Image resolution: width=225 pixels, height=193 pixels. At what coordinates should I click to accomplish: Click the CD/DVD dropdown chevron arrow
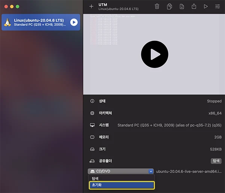pyautogui.click(x=151, y=171)
